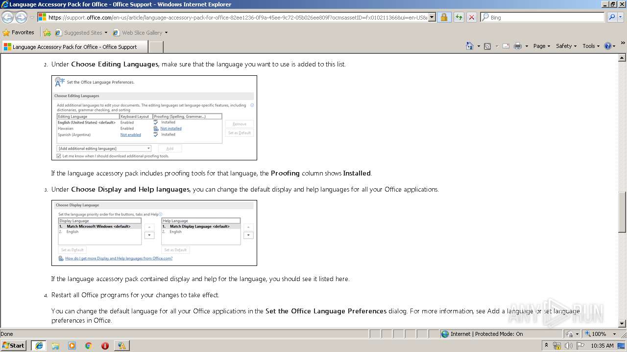The width and height of the screenshot is (627, 352).
Task: Click the Bing search magnifier button
Action: (x=611, y=17)
